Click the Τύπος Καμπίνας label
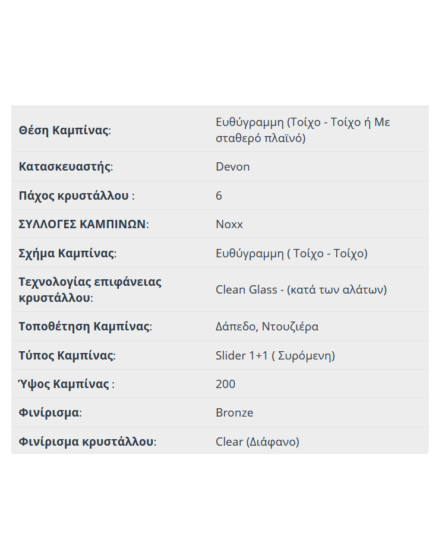 point(67,355)
